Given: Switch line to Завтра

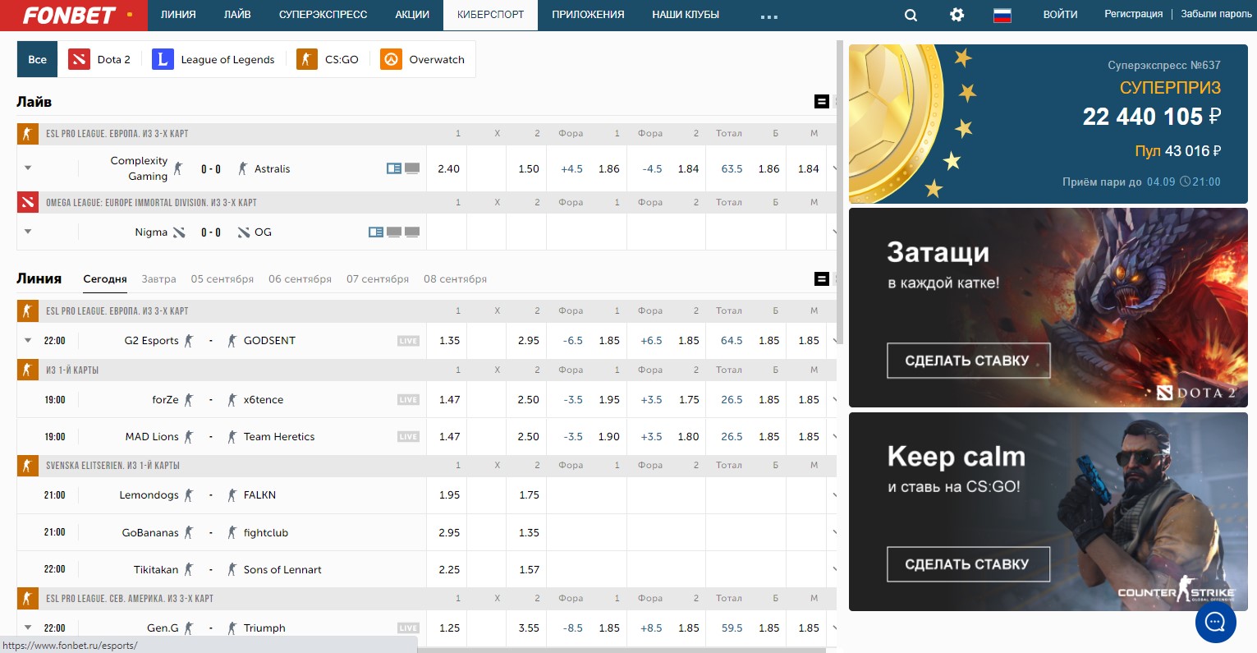Looking at the screenshot, I should 158,279.
